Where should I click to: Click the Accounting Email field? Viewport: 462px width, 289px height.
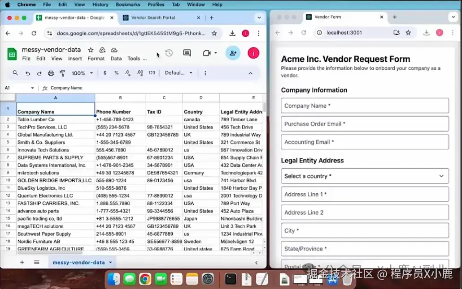[x=365, y=142]
